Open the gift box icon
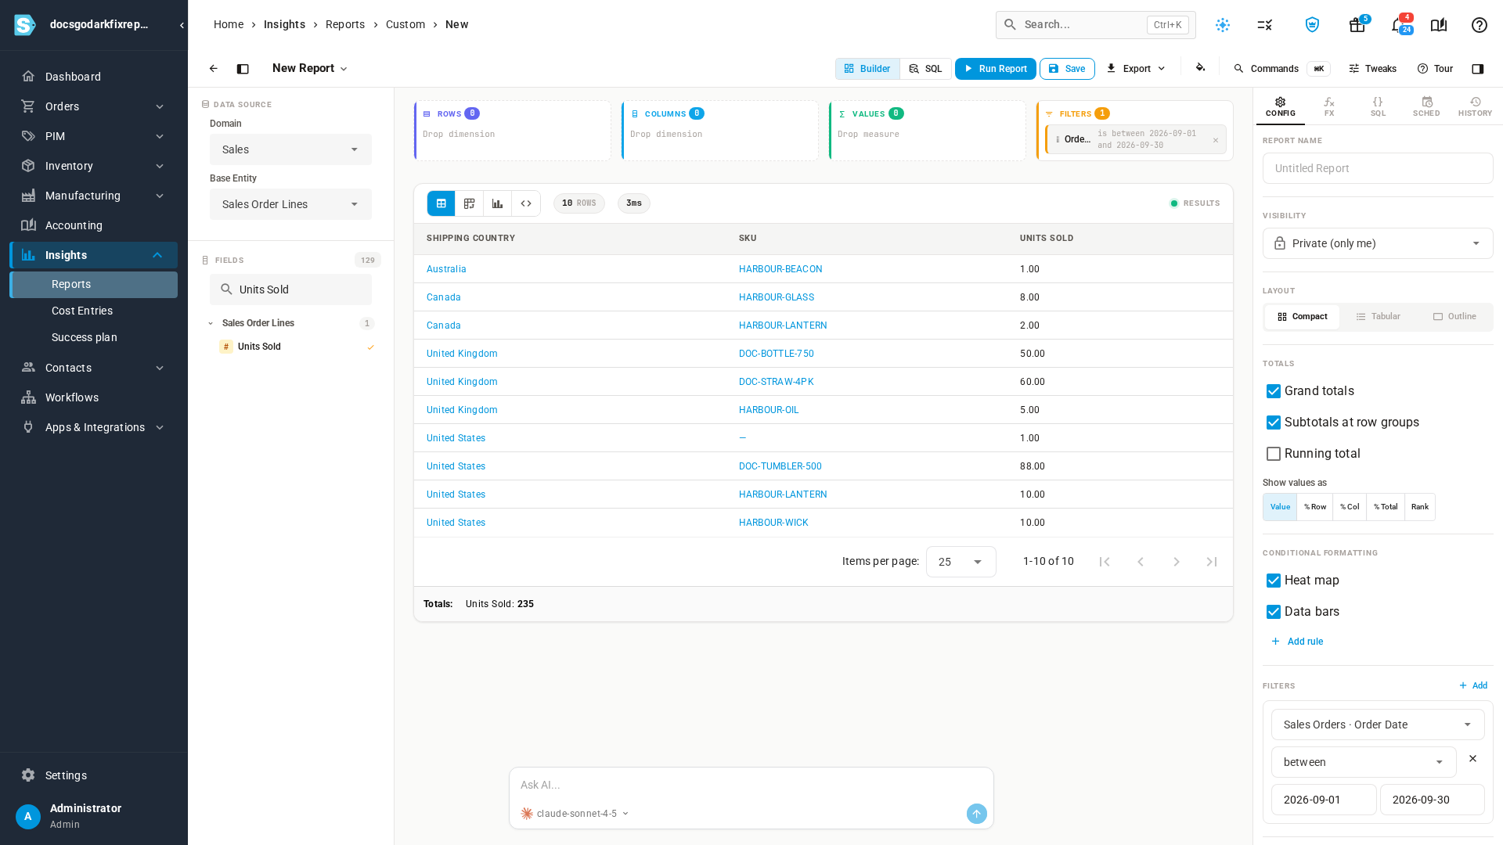The height and width of the screenshot is (845, 1503). coord(1357,25)
